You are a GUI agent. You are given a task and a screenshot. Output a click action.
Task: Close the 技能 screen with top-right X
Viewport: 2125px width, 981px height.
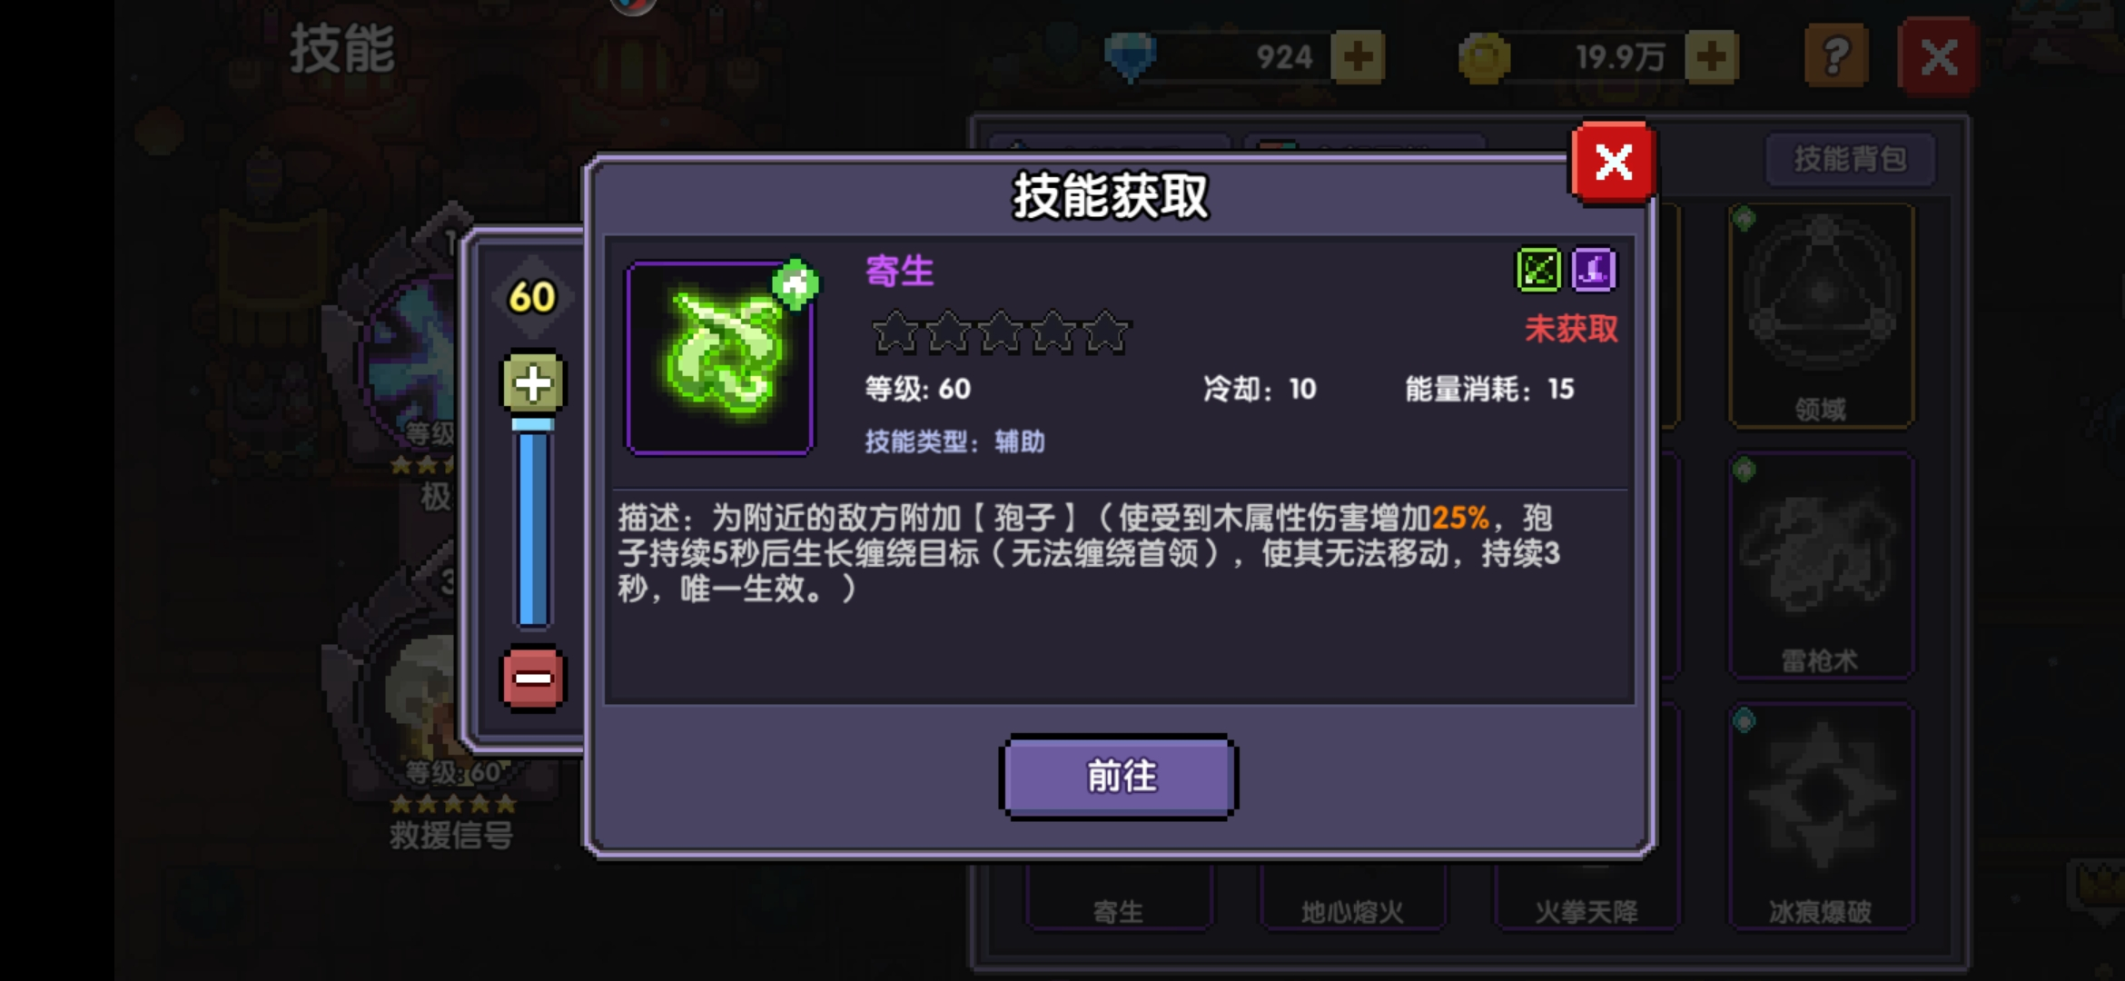click(x=1938, y=57)
